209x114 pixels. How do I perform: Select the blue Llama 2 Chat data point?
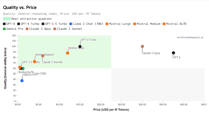coord(22,81)
